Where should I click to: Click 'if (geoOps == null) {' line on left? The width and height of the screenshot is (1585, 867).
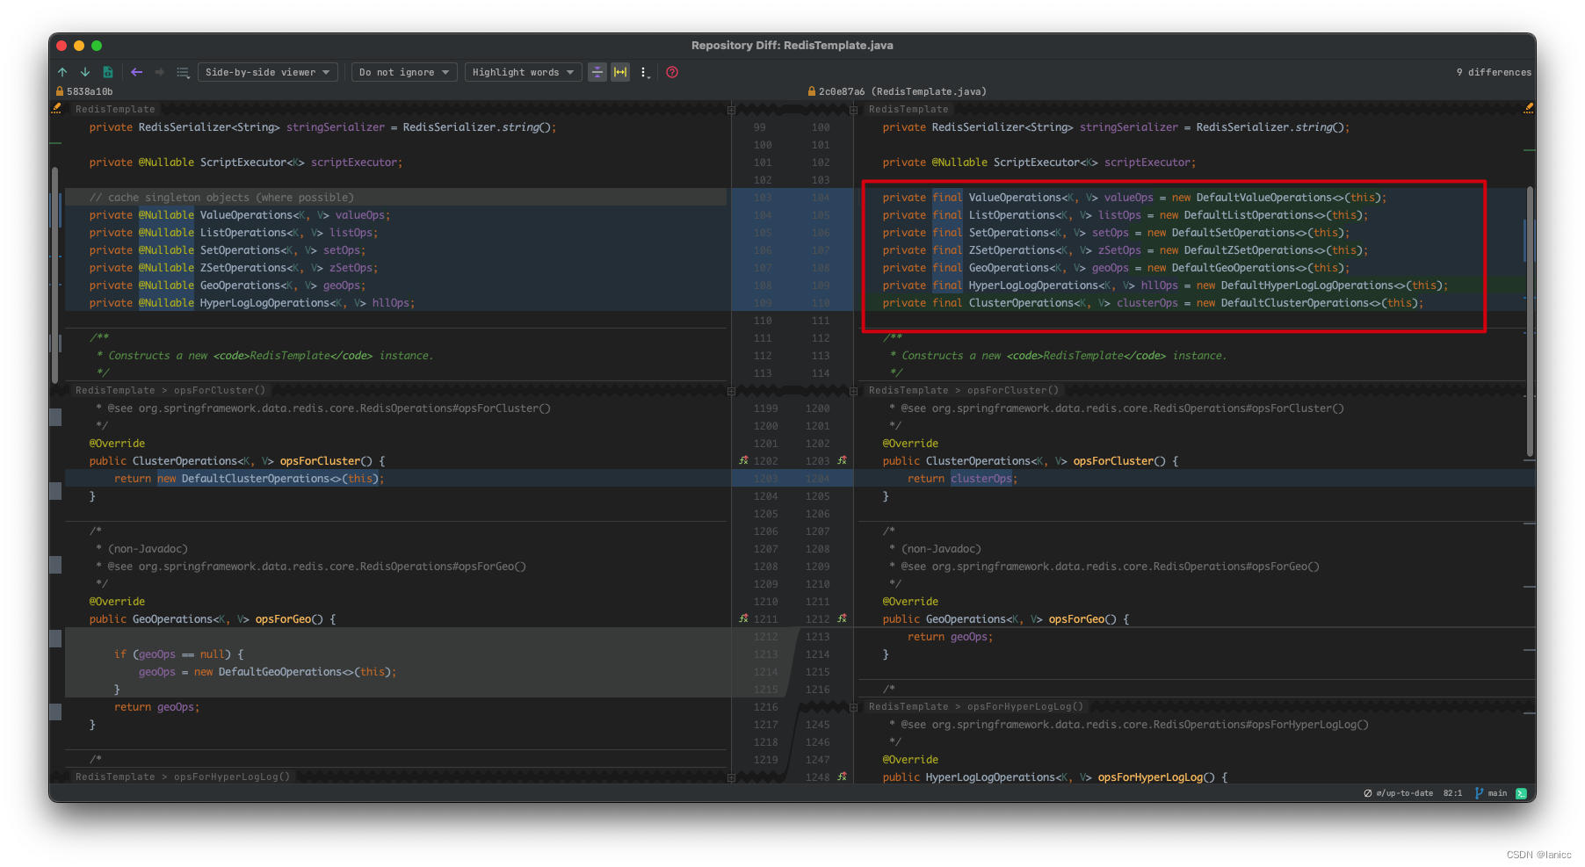178,654
